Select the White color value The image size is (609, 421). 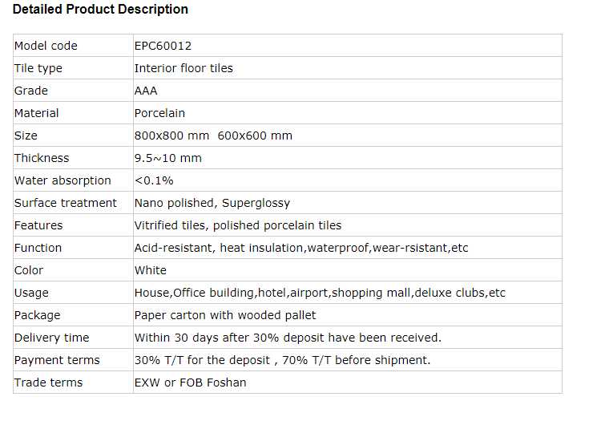[151, 270]
